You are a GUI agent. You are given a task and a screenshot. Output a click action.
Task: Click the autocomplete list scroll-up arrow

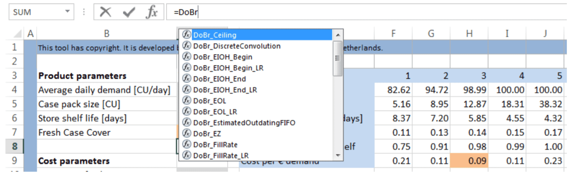click(337, 35)
